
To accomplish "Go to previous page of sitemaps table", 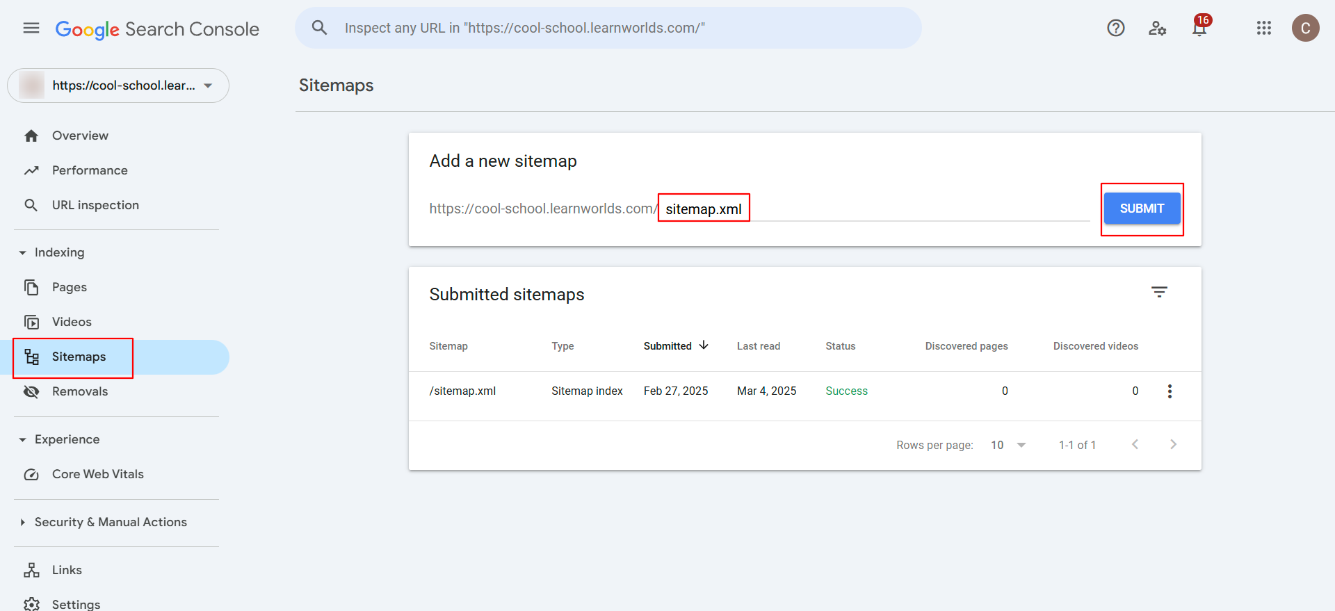I will click(1135, 444).
